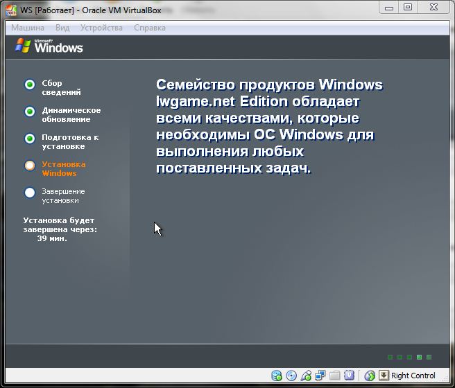Viewport: 455px width, 388px height.
Task: Click the shared folders status icon
Action: click(334, 376)
